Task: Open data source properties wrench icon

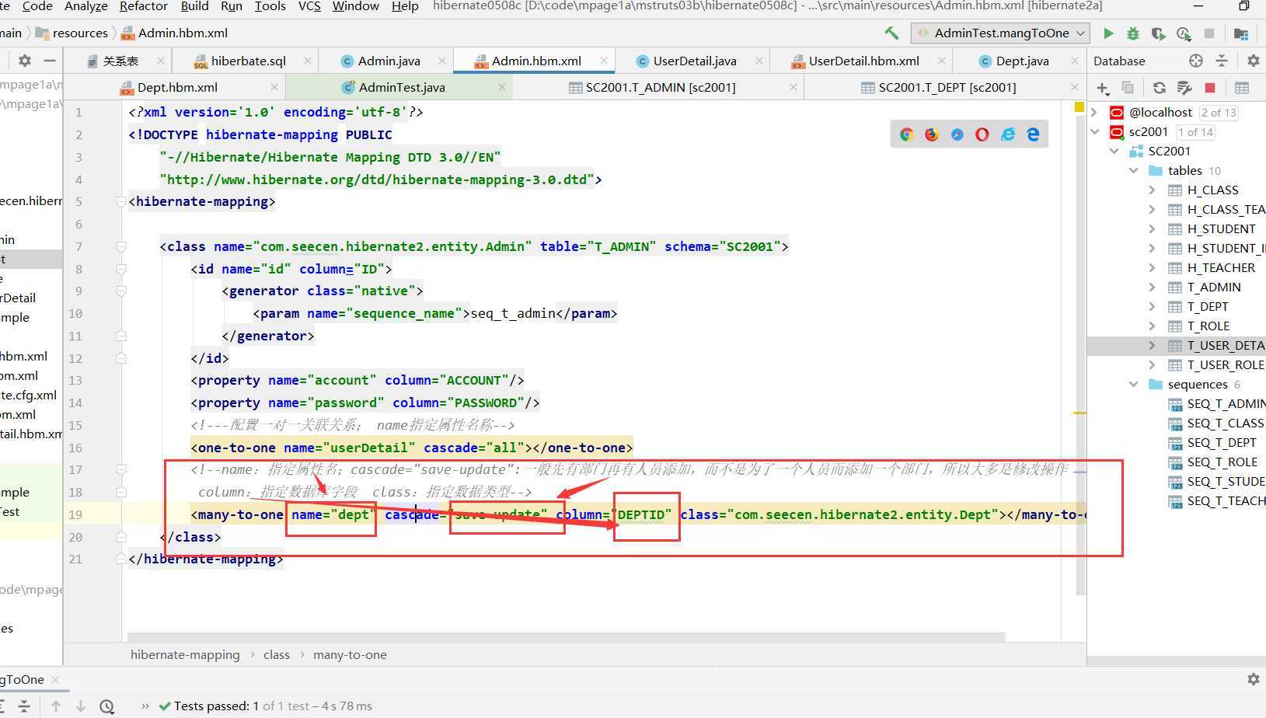Action: [x=1184, y=88]
